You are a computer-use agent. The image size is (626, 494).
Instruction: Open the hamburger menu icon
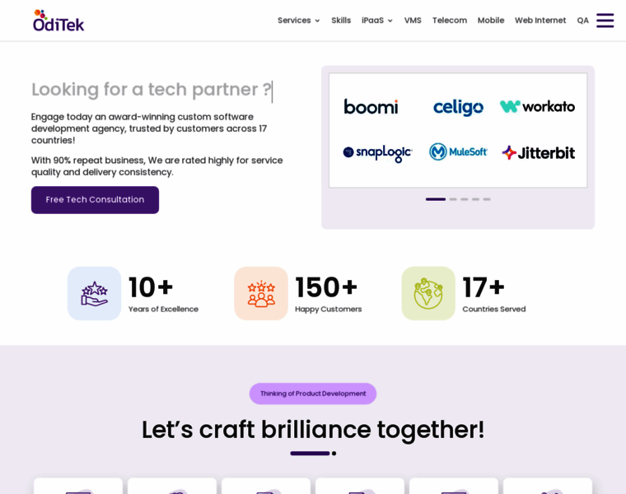coord(605,21)
